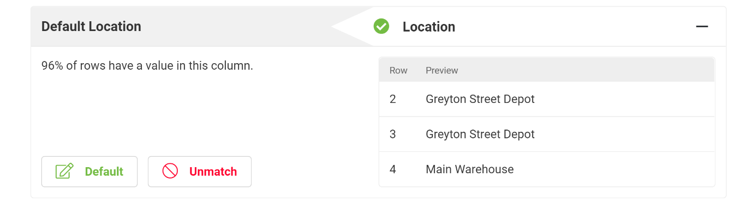Click the Unmatch button
This screenshot has height=202, width=752.
(x=200, y=172)
